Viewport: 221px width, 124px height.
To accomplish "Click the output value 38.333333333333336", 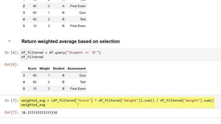I will (x=39, y=113).
